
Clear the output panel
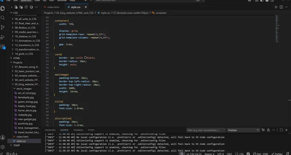(x=263, y=130)
